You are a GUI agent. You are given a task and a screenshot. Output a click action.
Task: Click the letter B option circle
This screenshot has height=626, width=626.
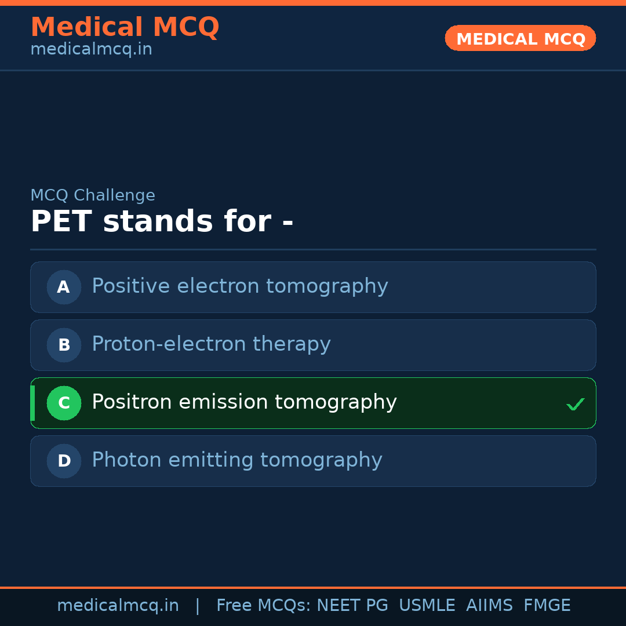click(x=64, y=345)
